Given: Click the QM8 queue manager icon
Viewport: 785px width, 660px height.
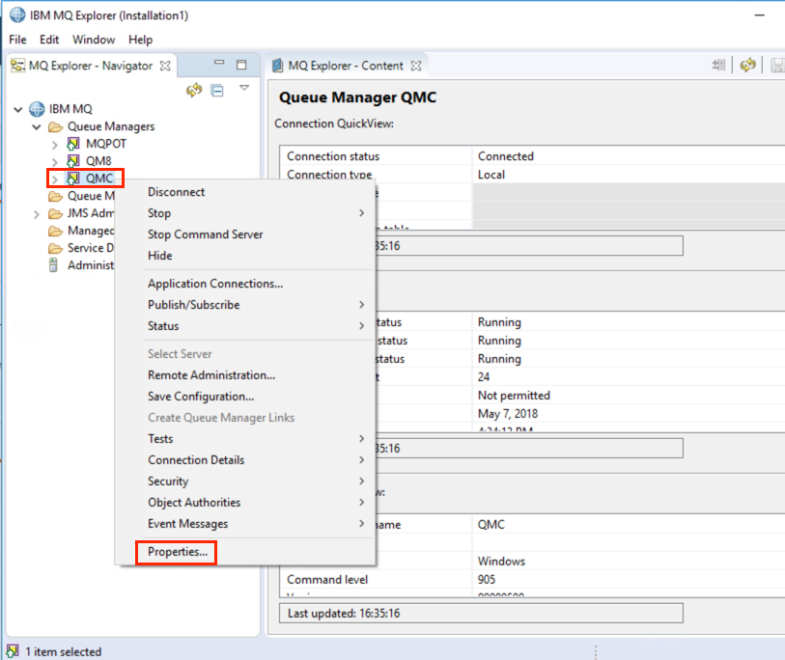Looking at the screenshot, I should [73, 161].
